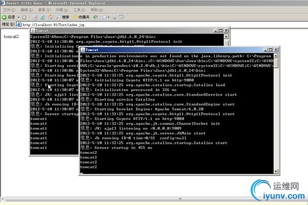This screenshot has height=205, width=308.
Task: Refresh the page with the green arrows icon
Action: tap(42, 17)
